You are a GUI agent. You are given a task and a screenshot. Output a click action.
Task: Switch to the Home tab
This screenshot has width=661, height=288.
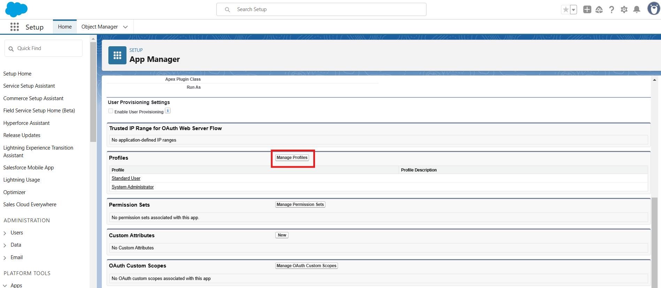(65, 27)
